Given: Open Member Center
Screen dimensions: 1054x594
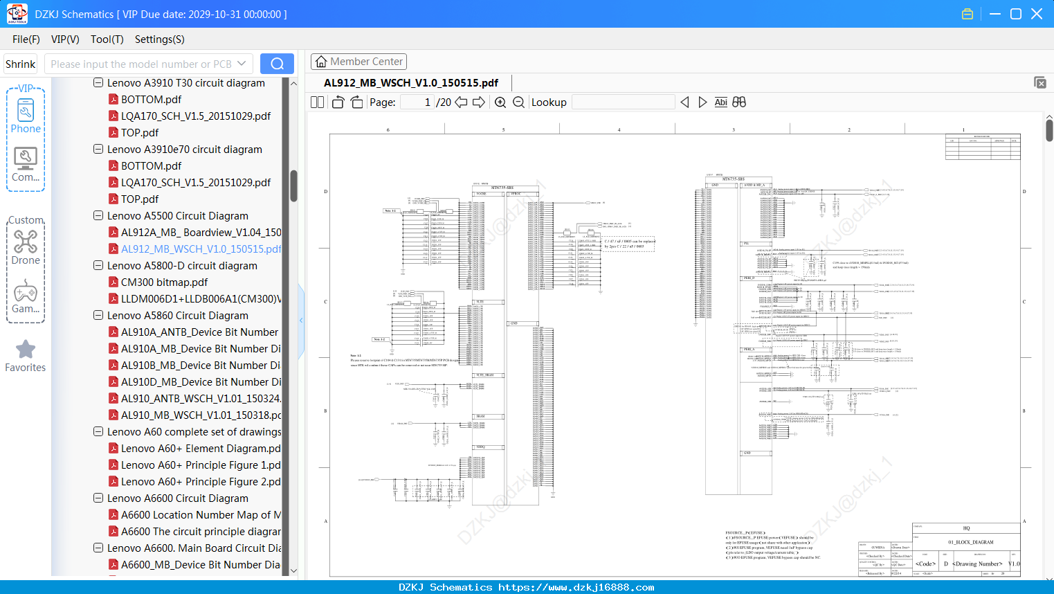Looking at the screenshot, I should 358,62.
